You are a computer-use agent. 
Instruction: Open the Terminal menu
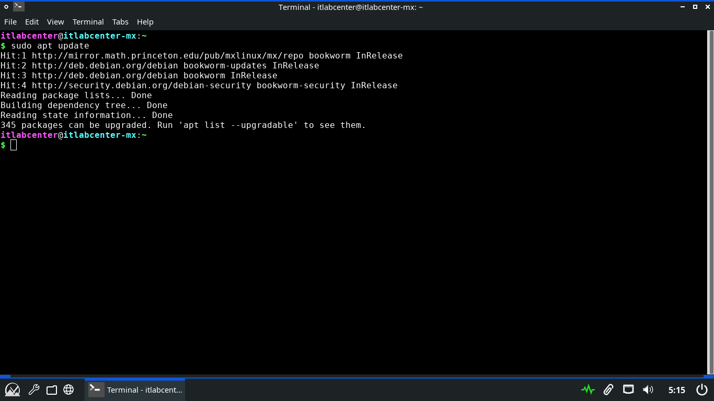[x=88, y=22]
